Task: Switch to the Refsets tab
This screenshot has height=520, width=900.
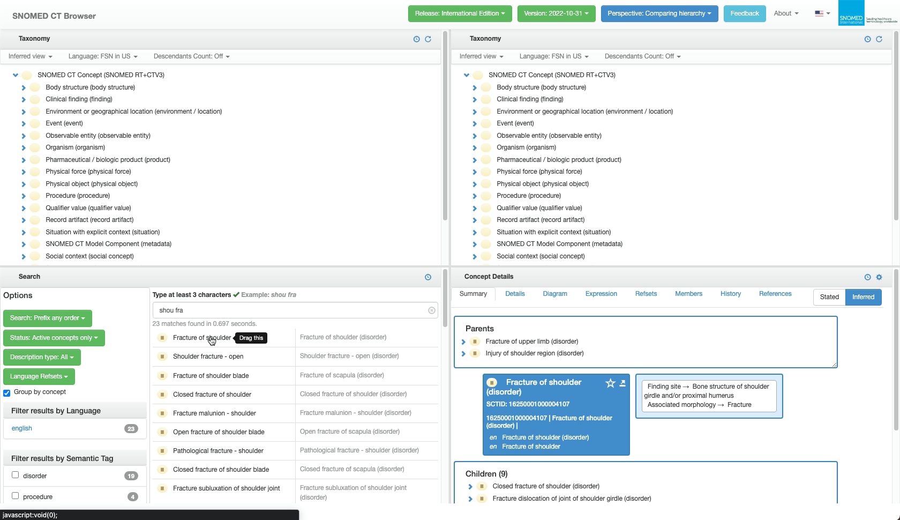Action: (x=646, y=294)
